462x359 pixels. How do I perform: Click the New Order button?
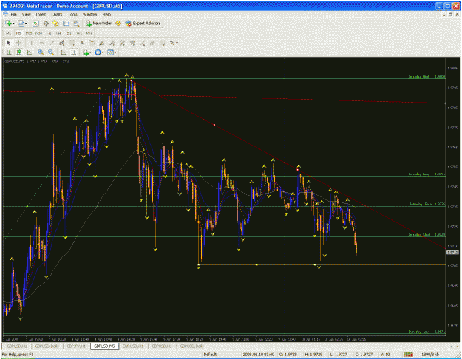pos(99,23)
